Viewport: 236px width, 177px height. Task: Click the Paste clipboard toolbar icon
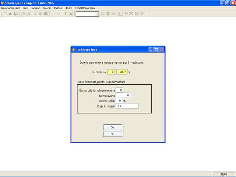46,14
